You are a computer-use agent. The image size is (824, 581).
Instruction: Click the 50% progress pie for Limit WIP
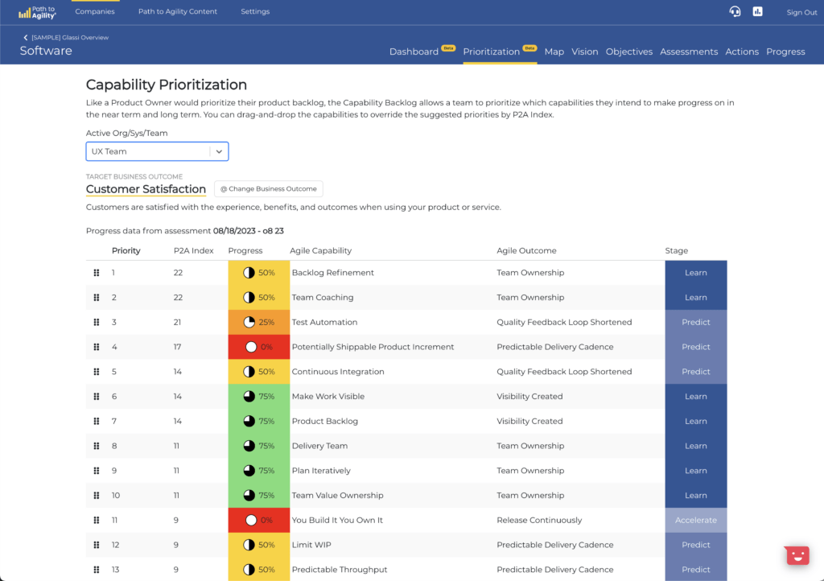coord(249,545)
